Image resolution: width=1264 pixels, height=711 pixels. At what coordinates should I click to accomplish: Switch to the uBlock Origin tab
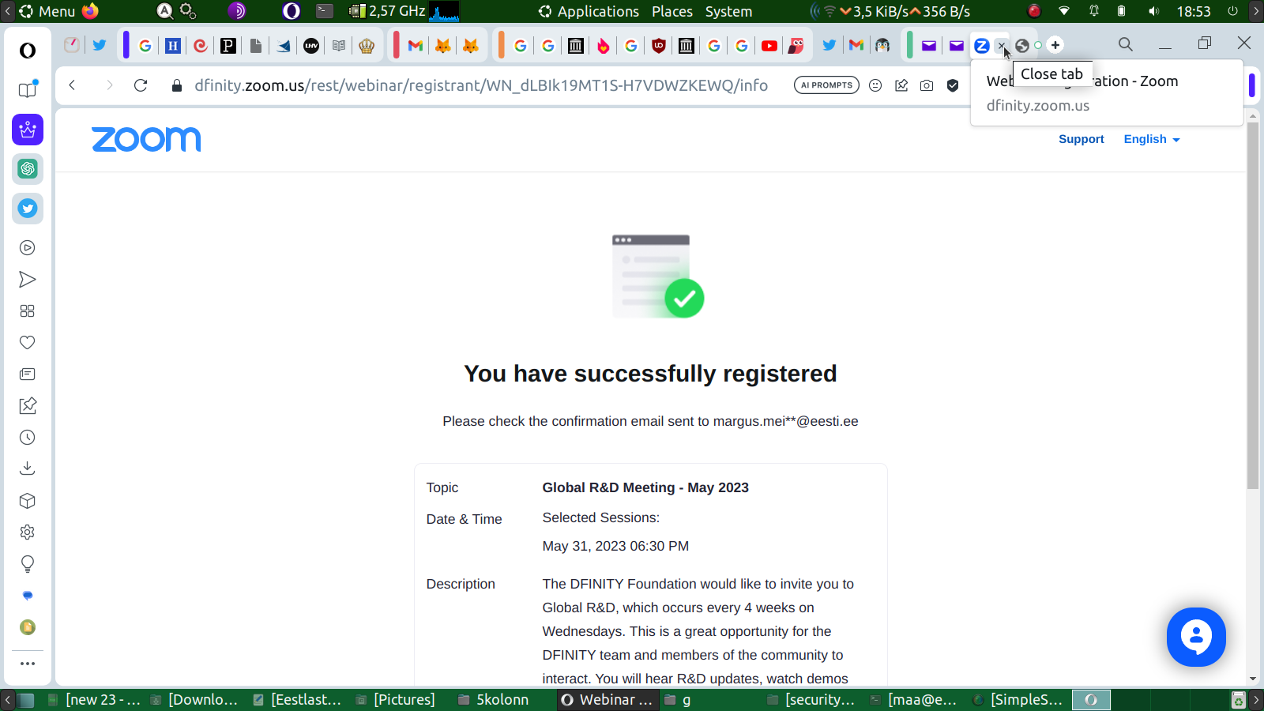click(659, 46)
